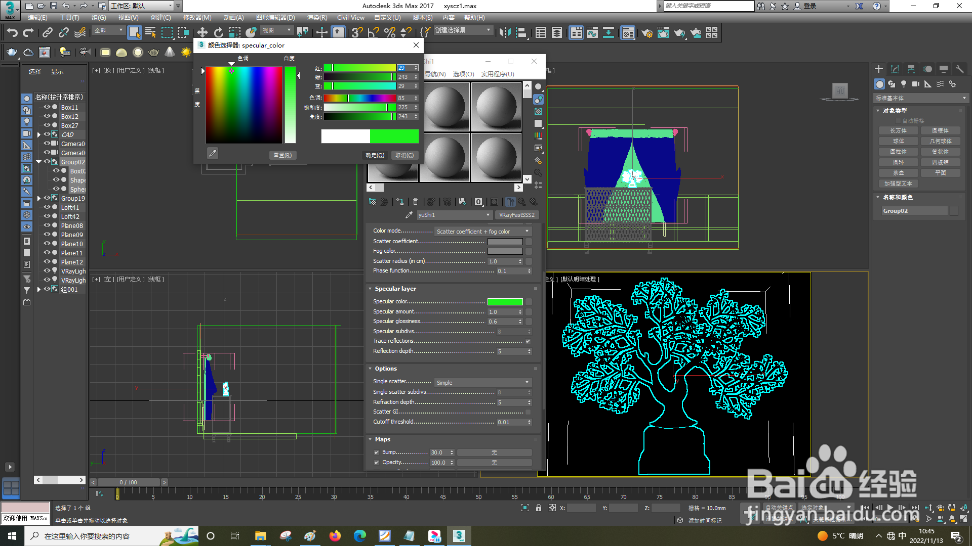Toggle the Backlight icon beside sample slots
This screenshot has height=547, width=972.
[x=538, y=99]
